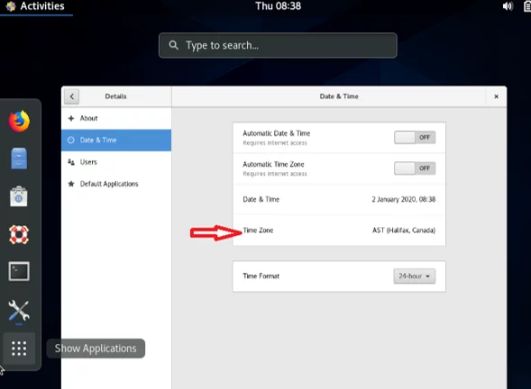Toggle Automatic Date & Time switch
This screenshot has width=531, height=389.
tap(415, 138)
